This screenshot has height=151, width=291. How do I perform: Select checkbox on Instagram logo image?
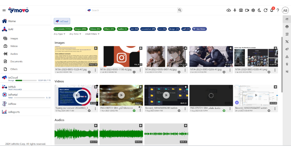[x=140, y=48]
